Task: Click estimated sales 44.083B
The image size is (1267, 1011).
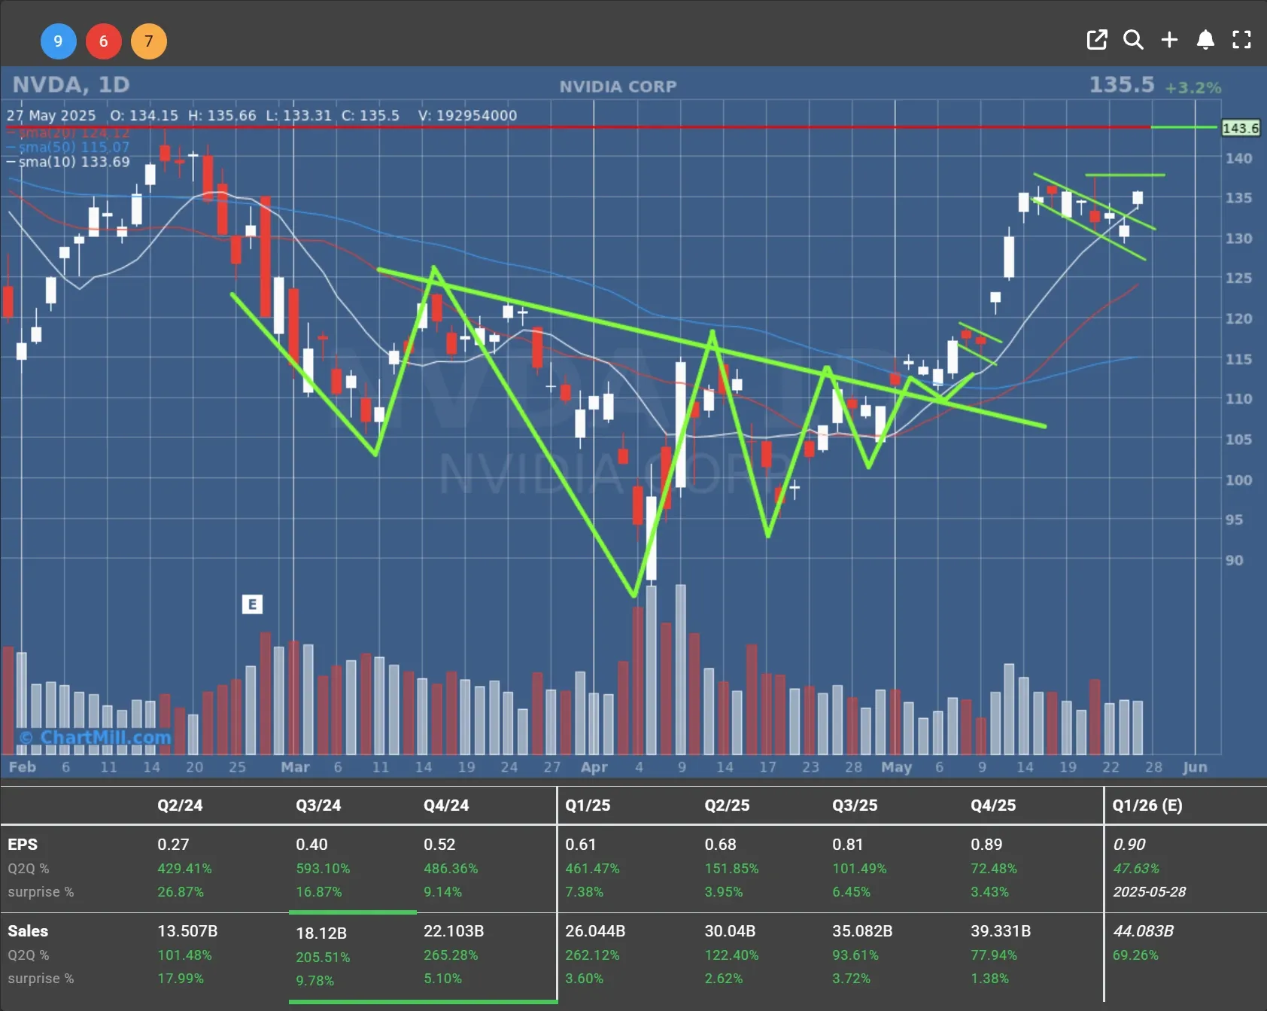Action: tap(1144, 931)
